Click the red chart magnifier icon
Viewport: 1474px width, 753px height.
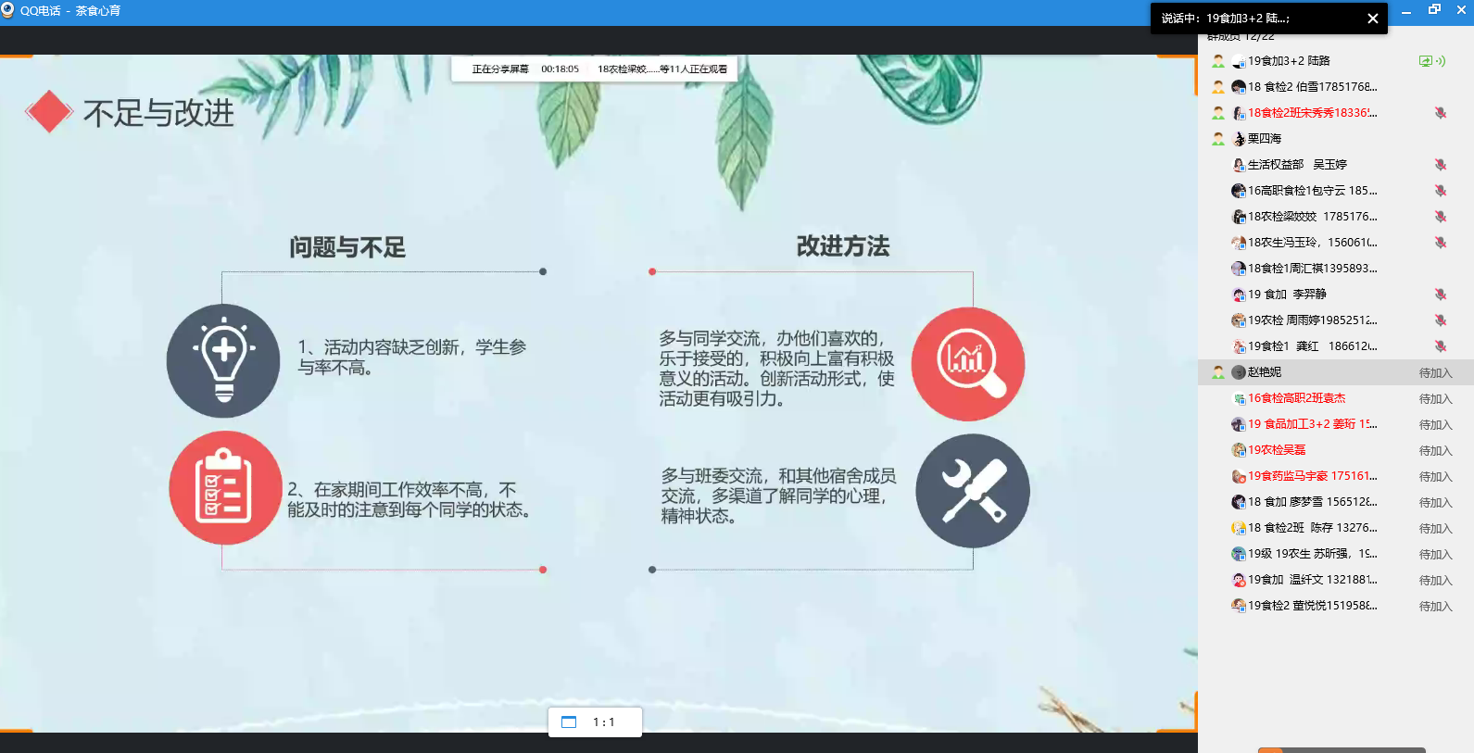coord(968,364)
